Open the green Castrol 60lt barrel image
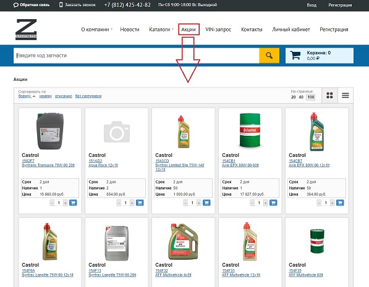Image resolution: width=369 pixels, height=287 pixels. (x=250, y=130)
